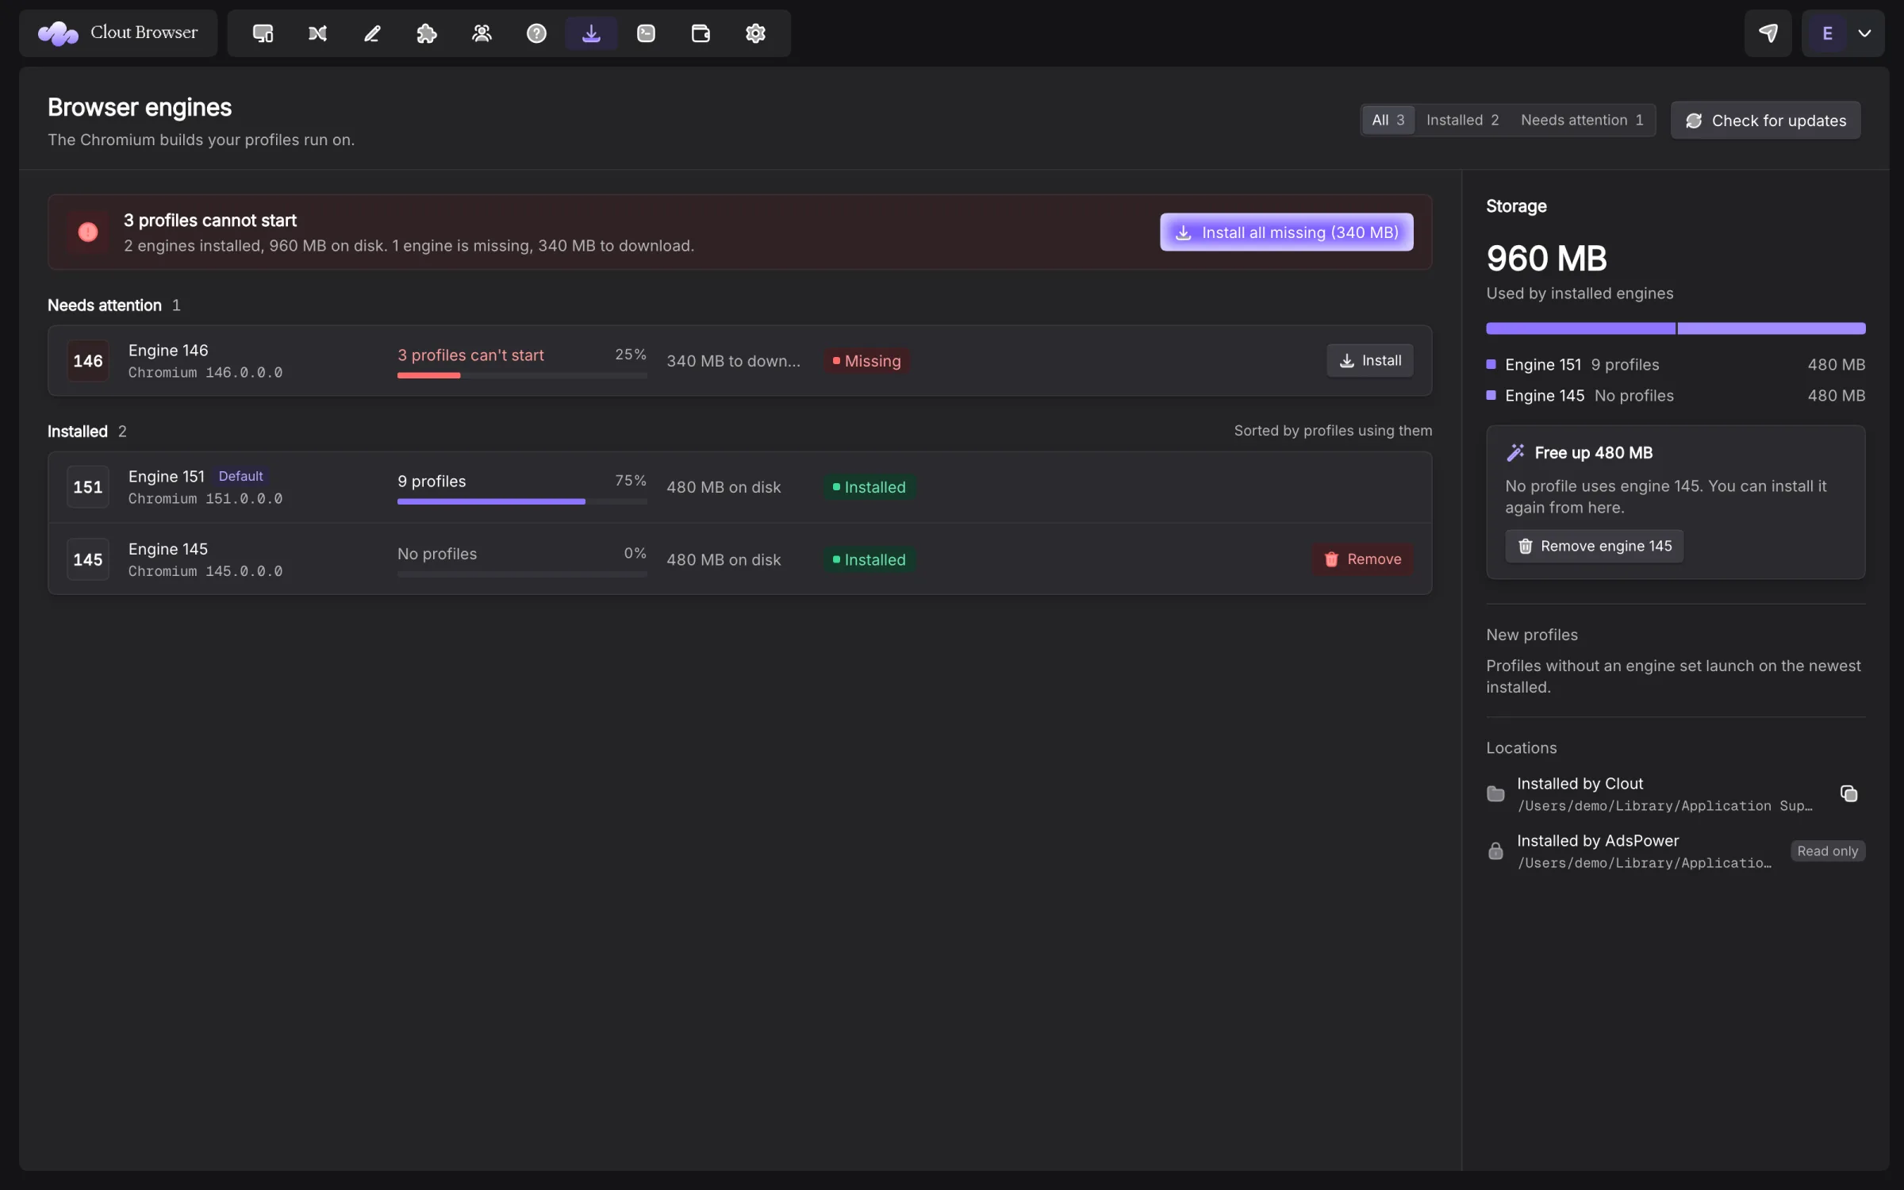Open the settings gear icon
Viewport: 1904px width, 1190px height.
tap(755, 33)
